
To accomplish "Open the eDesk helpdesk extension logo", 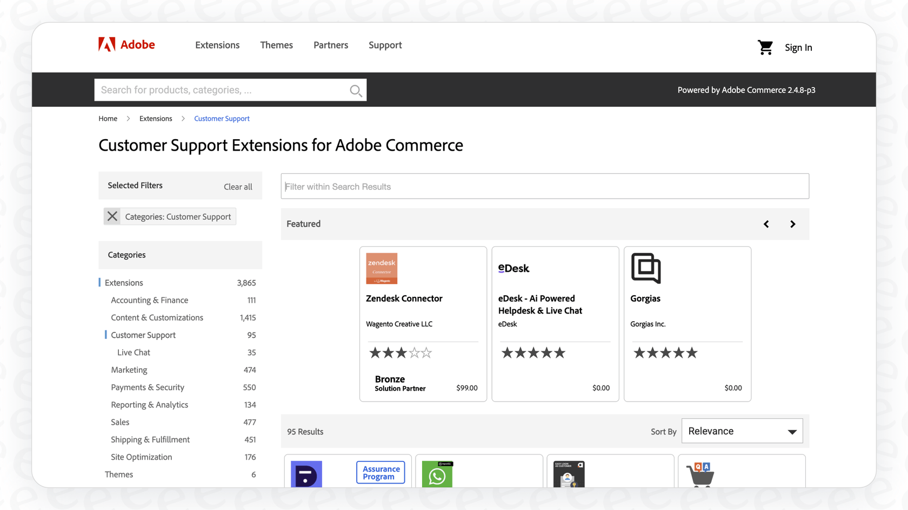I will coord(513,268).
